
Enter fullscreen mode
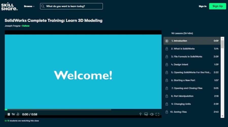[157, 114]
